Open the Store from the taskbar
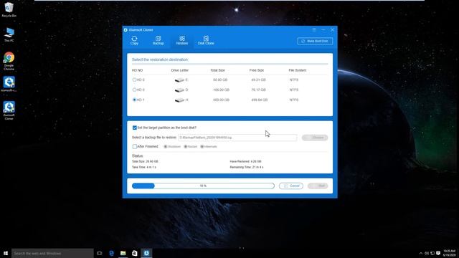This screenshot has width=459, height=258. (135, 253)
